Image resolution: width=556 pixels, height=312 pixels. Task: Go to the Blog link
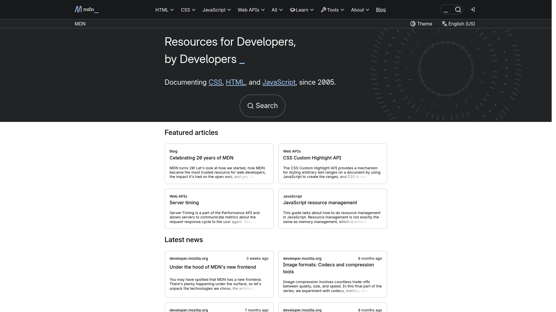381,10
